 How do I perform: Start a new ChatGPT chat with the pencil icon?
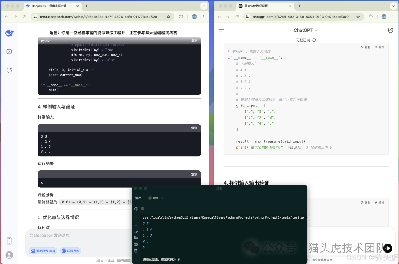coord(391,30)
